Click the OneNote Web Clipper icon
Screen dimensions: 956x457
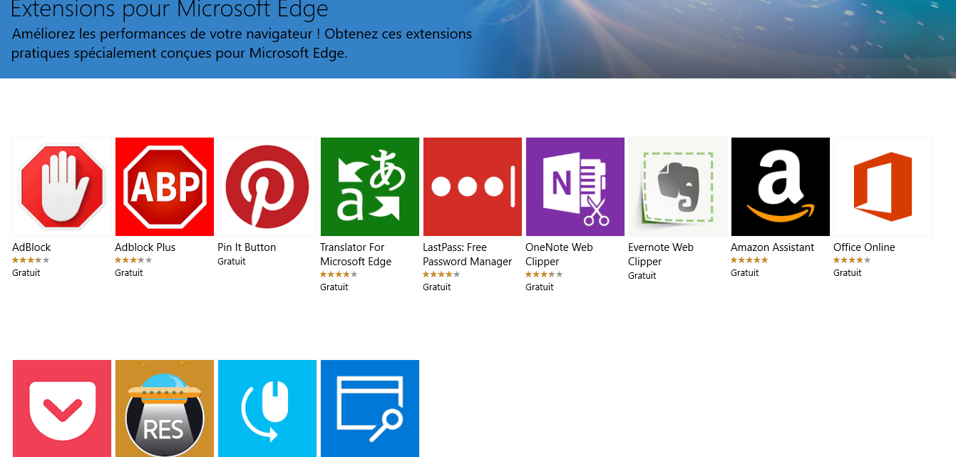575,186
